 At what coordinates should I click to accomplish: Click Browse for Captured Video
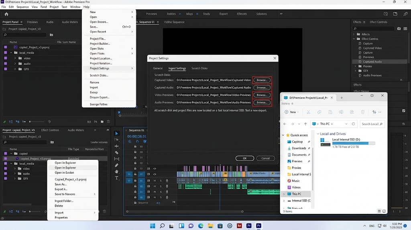pyautogui.click(x=262, y=80)
